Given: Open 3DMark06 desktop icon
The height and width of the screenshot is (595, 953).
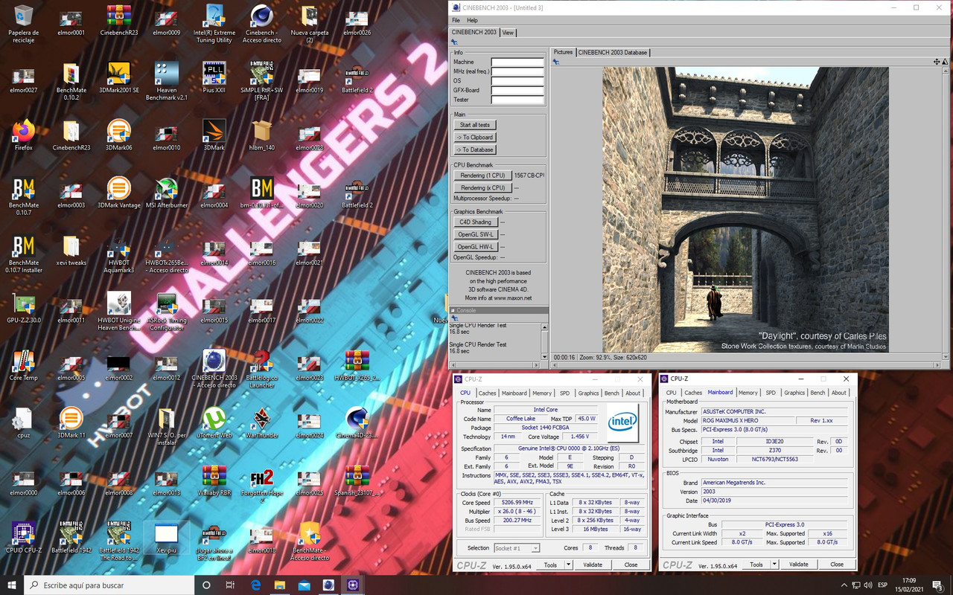Looking at the screenshot, I should pos(118,135).
